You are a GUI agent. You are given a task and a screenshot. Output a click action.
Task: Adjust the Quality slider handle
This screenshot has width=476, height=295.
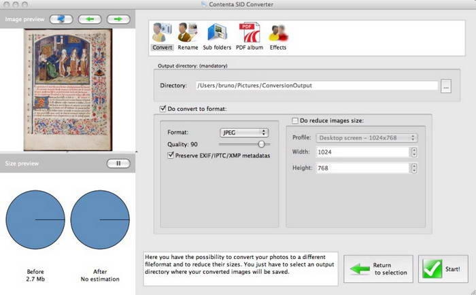point(261,144)
